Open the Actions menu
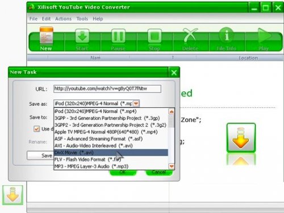Image resolution: width=284 pixels, height=213 pixels. 63,19
